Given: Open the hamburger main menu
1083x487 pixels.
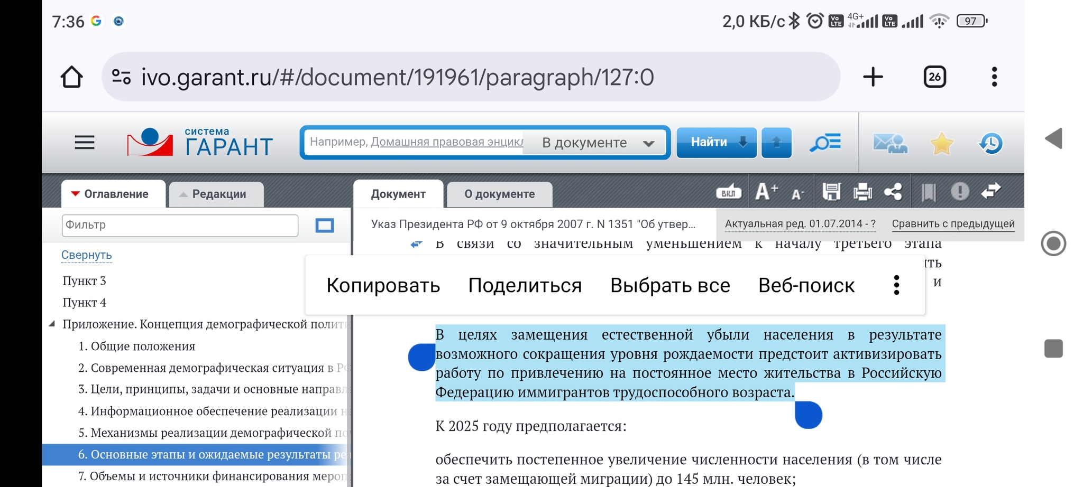Looking at the screenshot, I should 85,143.
